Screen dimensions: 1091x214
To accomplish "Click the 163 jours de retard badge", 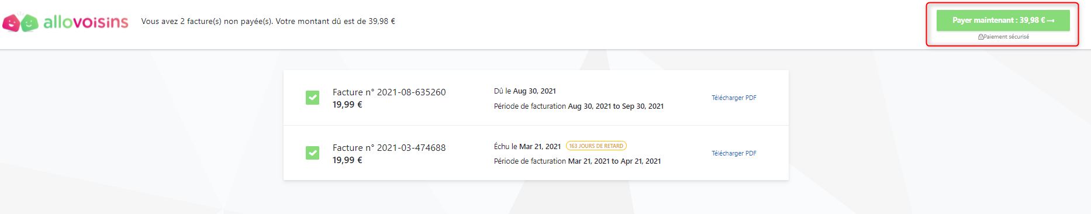I will point(596,146).
